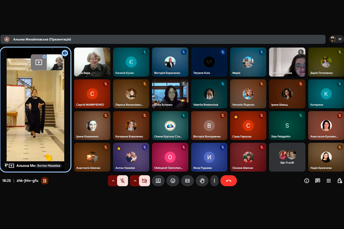Select Антон Назмієв tile in the grid

click(131, 157)
